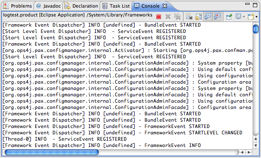Maximize the Console view panel

(255, 5)
